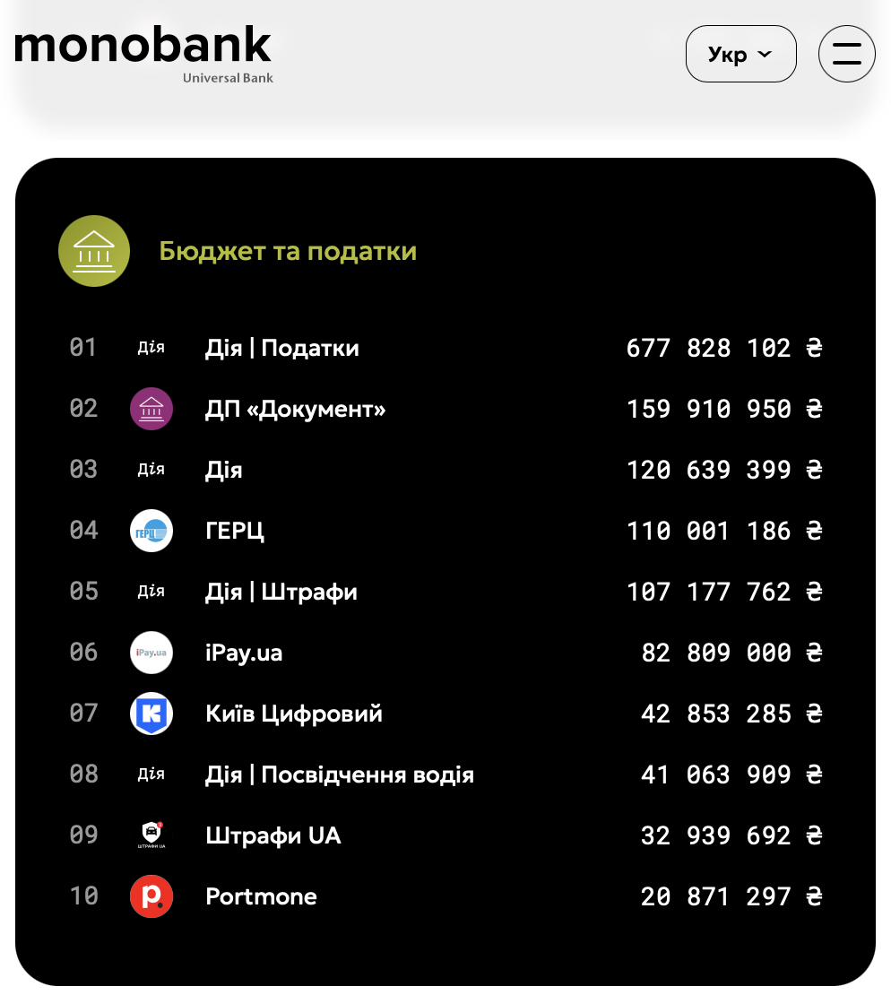The width and height of the screenshot is (891, 995).
Task: Open the Дія | Посвідчення водія entry
Action: tap(339, 774)
